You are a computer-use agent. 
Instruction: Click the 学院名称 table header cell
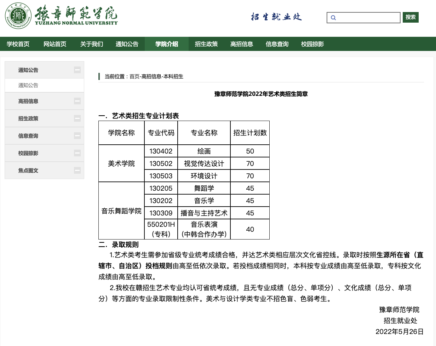pyautogui.click(x=121, y=133)
